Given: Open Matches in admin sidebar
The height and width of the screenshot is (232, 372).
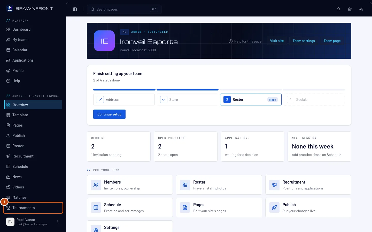Looking at the screenshot, I should (x=33, y=197).
